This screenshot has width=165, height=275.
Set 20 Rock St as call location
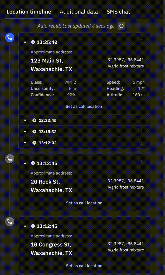coord(84,203)
